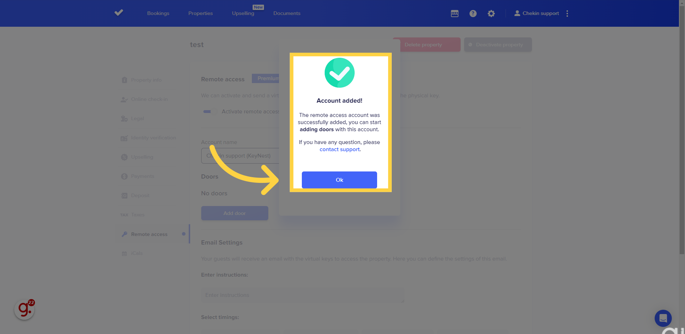
Task: Click the Add door button
Action: [234, 213]
